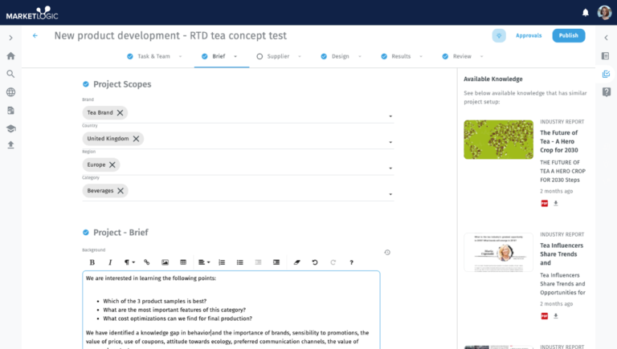Open the Region dropdown arrow

click(390, 168)
